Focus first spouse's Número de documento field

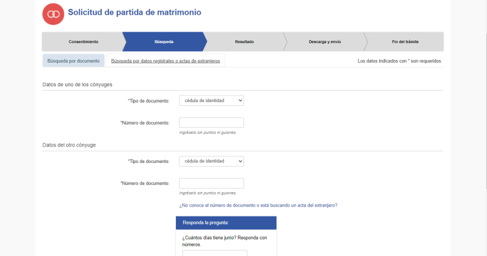211,122
